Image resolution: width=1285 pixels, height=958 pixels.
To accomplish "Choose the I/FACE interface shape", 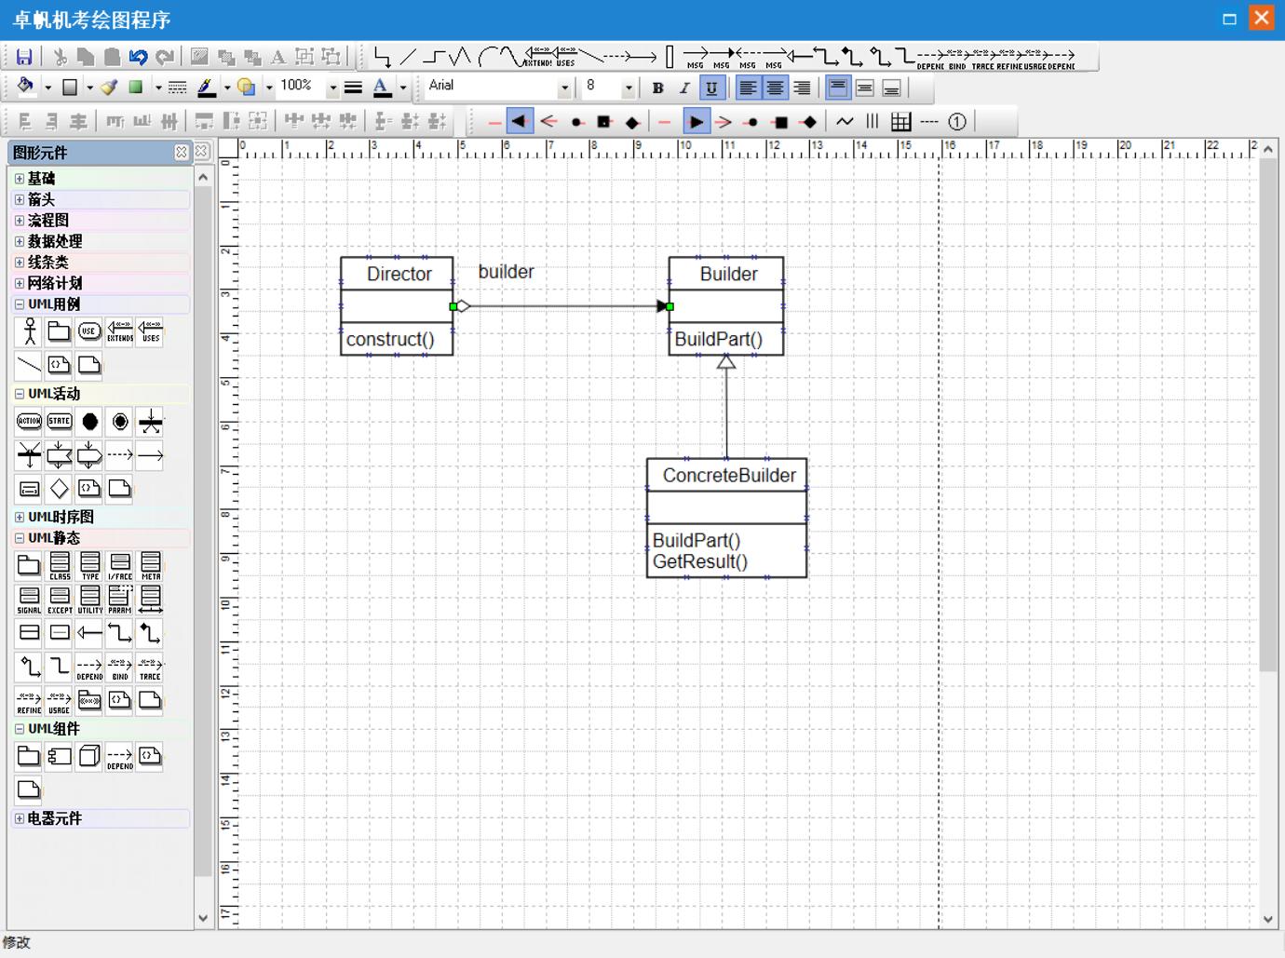I will coord(120,565).
